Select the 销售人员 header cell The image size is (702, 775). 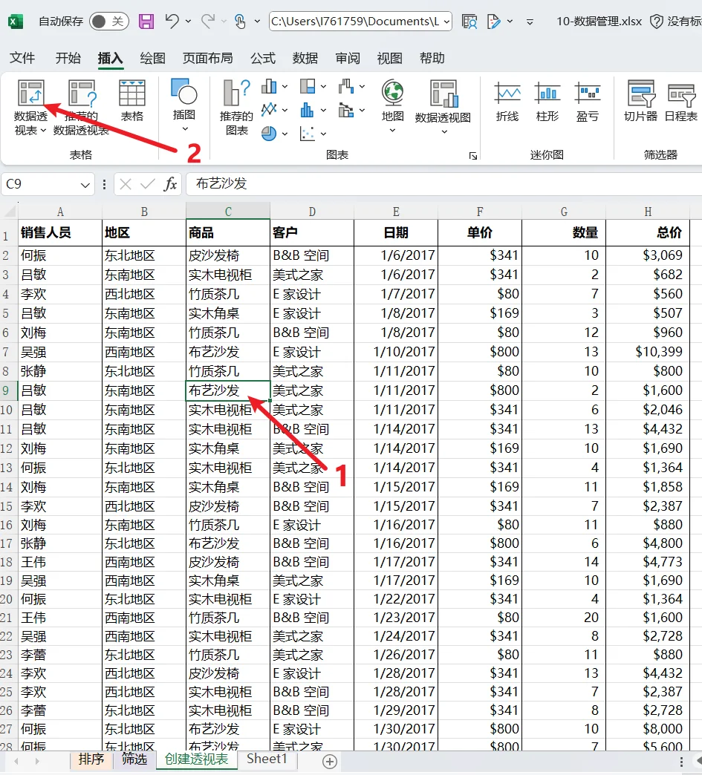[60, 233]
